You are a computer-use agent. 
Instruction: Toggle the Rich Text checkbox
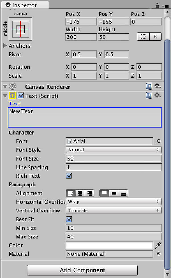(x=69, y=176)
